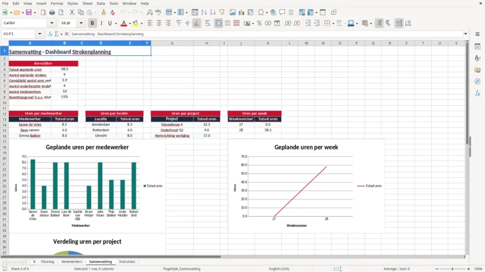485x272 pixels.
Task: Click the Cut scissors icon
Action: 72,12
